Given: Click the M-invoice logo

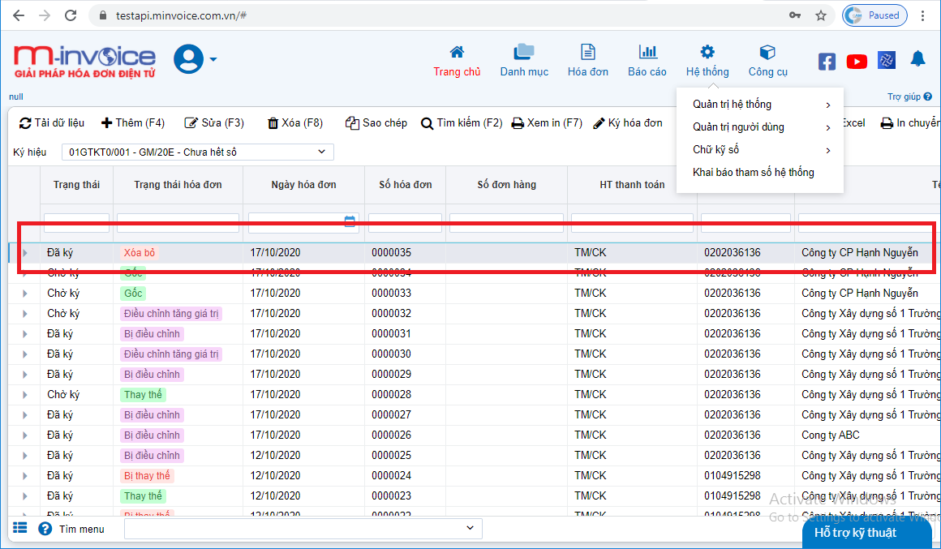Looking at the screenshot, I should click(x=84, y=62).
